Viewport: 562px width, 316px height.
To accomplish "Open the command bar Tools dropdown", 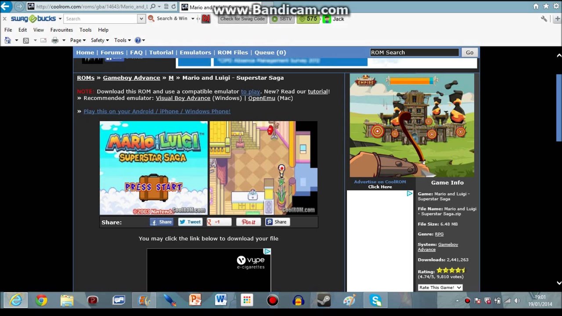I will tap(122, 40).
